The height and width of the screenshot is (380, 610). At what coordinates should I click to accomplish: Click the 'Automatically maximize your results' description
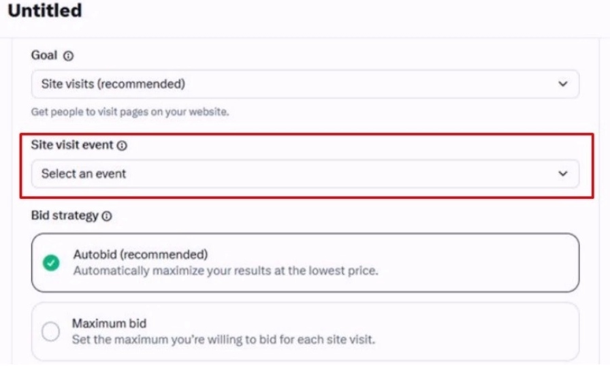tap(225, 270)
